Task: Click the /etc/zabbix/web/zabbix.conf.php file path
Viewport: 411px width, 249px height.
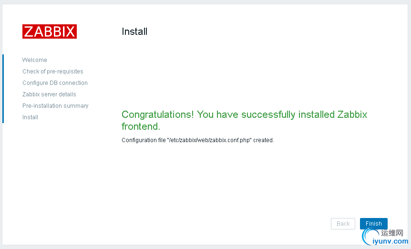Action: point(209,140)
